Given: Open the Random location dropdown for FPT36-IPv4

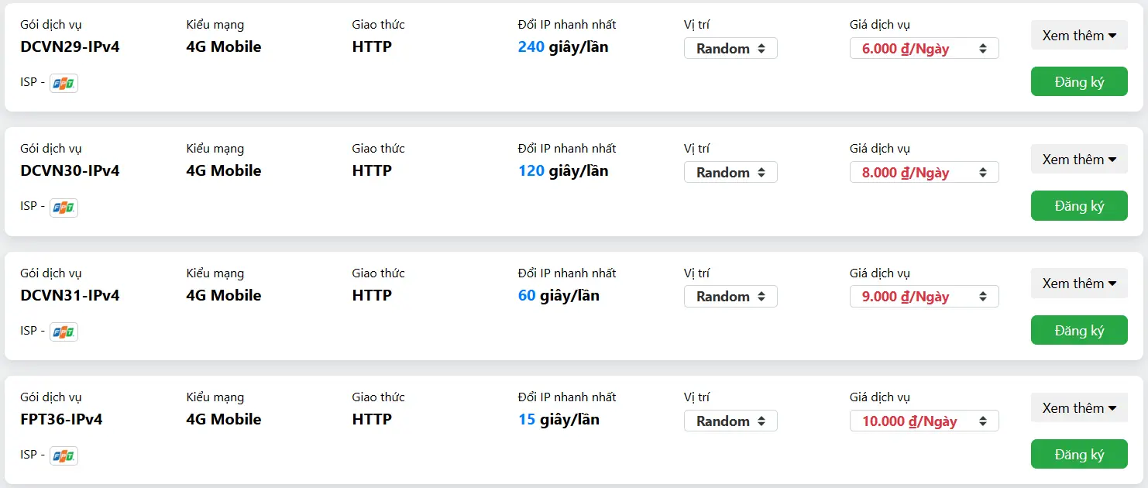Looking at the screenshot, I should click(730, 421).
